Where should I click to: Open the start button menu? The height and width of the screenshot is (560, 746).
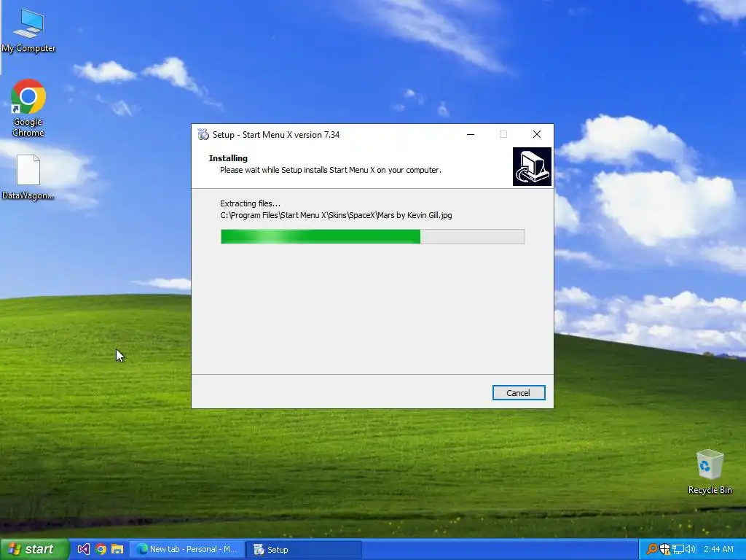tap(34, 550)
